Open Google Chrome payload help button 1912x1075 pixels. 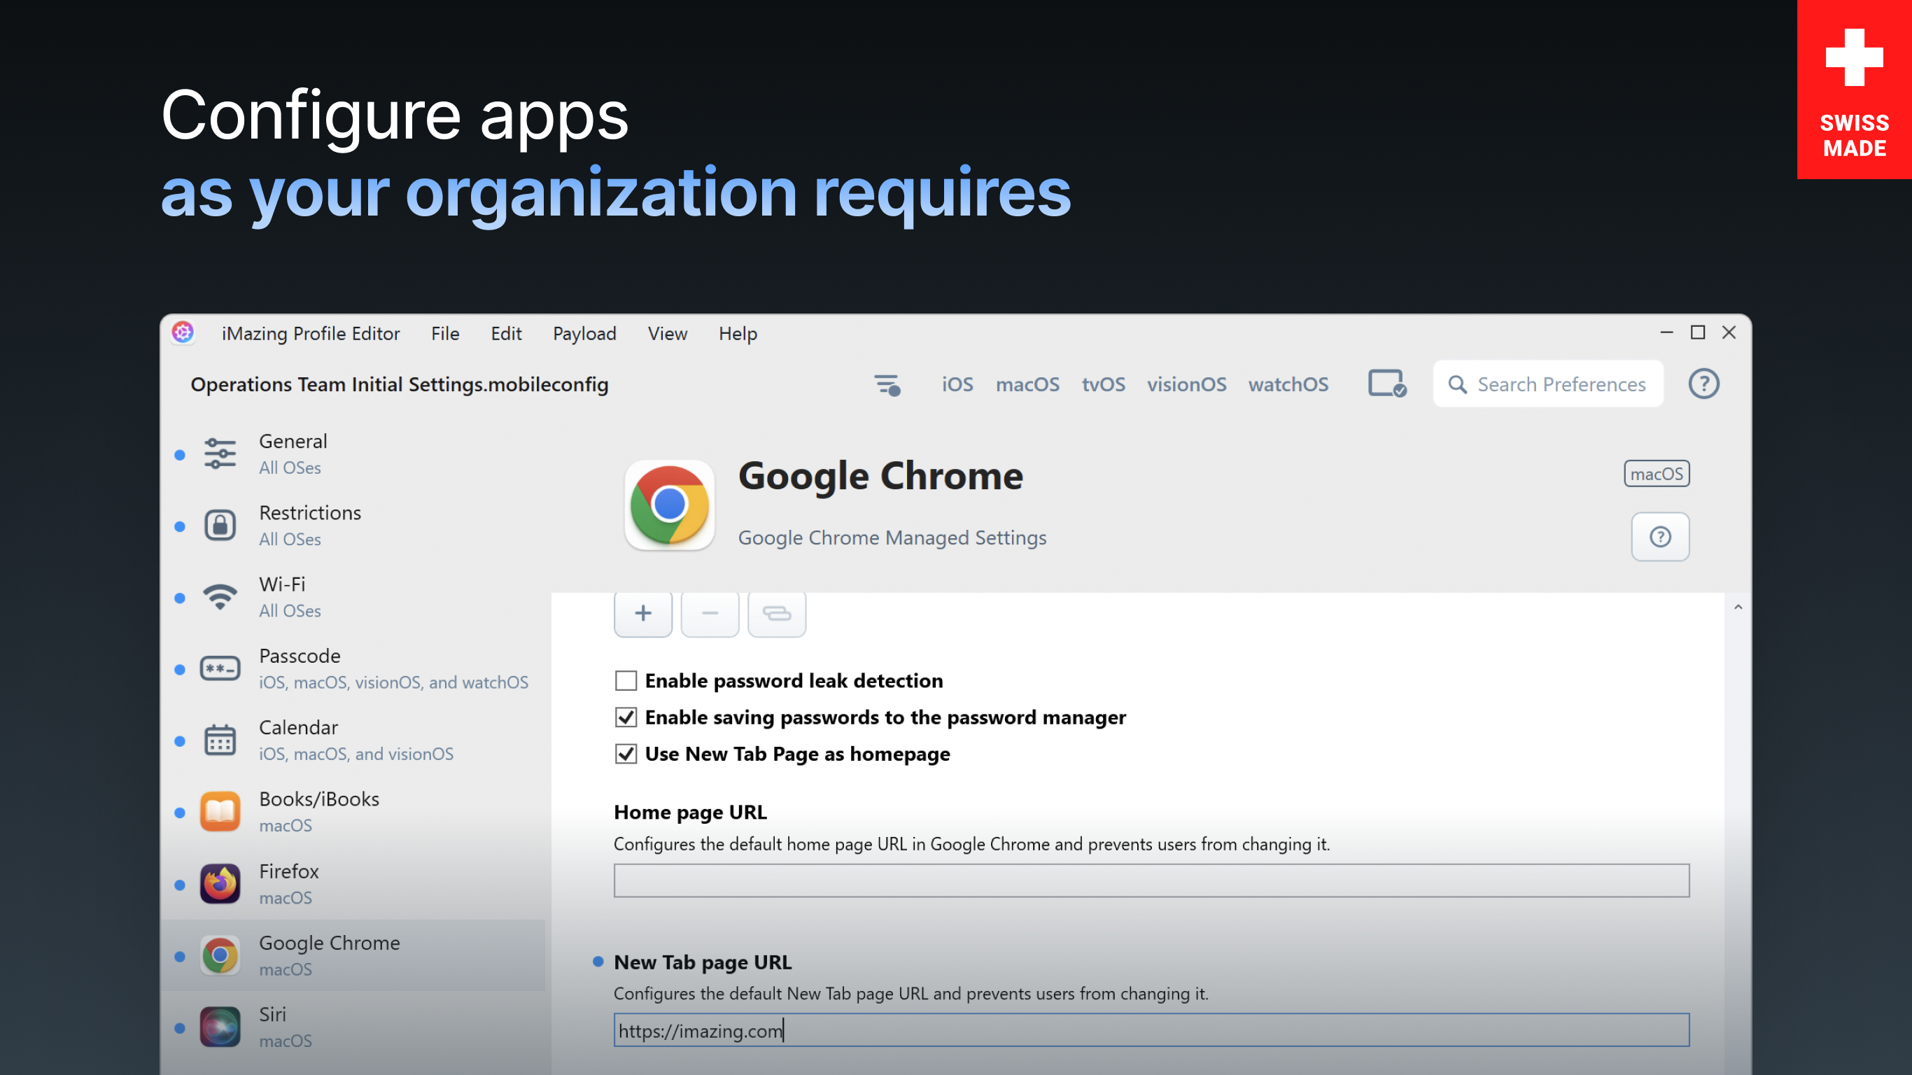click(1659, 537)
